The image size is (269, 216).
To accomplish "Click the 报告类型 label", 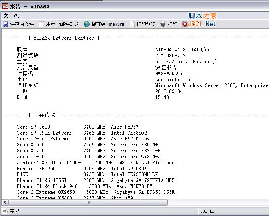I will [x=28, y=67].
